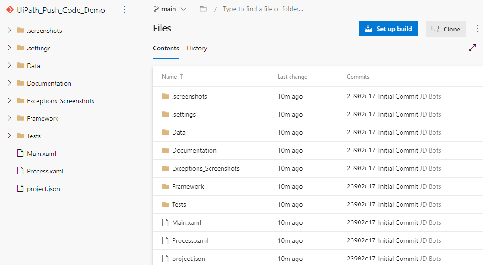The image size is (483, 265).
Task: Select .settings folder icon in the sidebar tree
Action: [20, 48]
